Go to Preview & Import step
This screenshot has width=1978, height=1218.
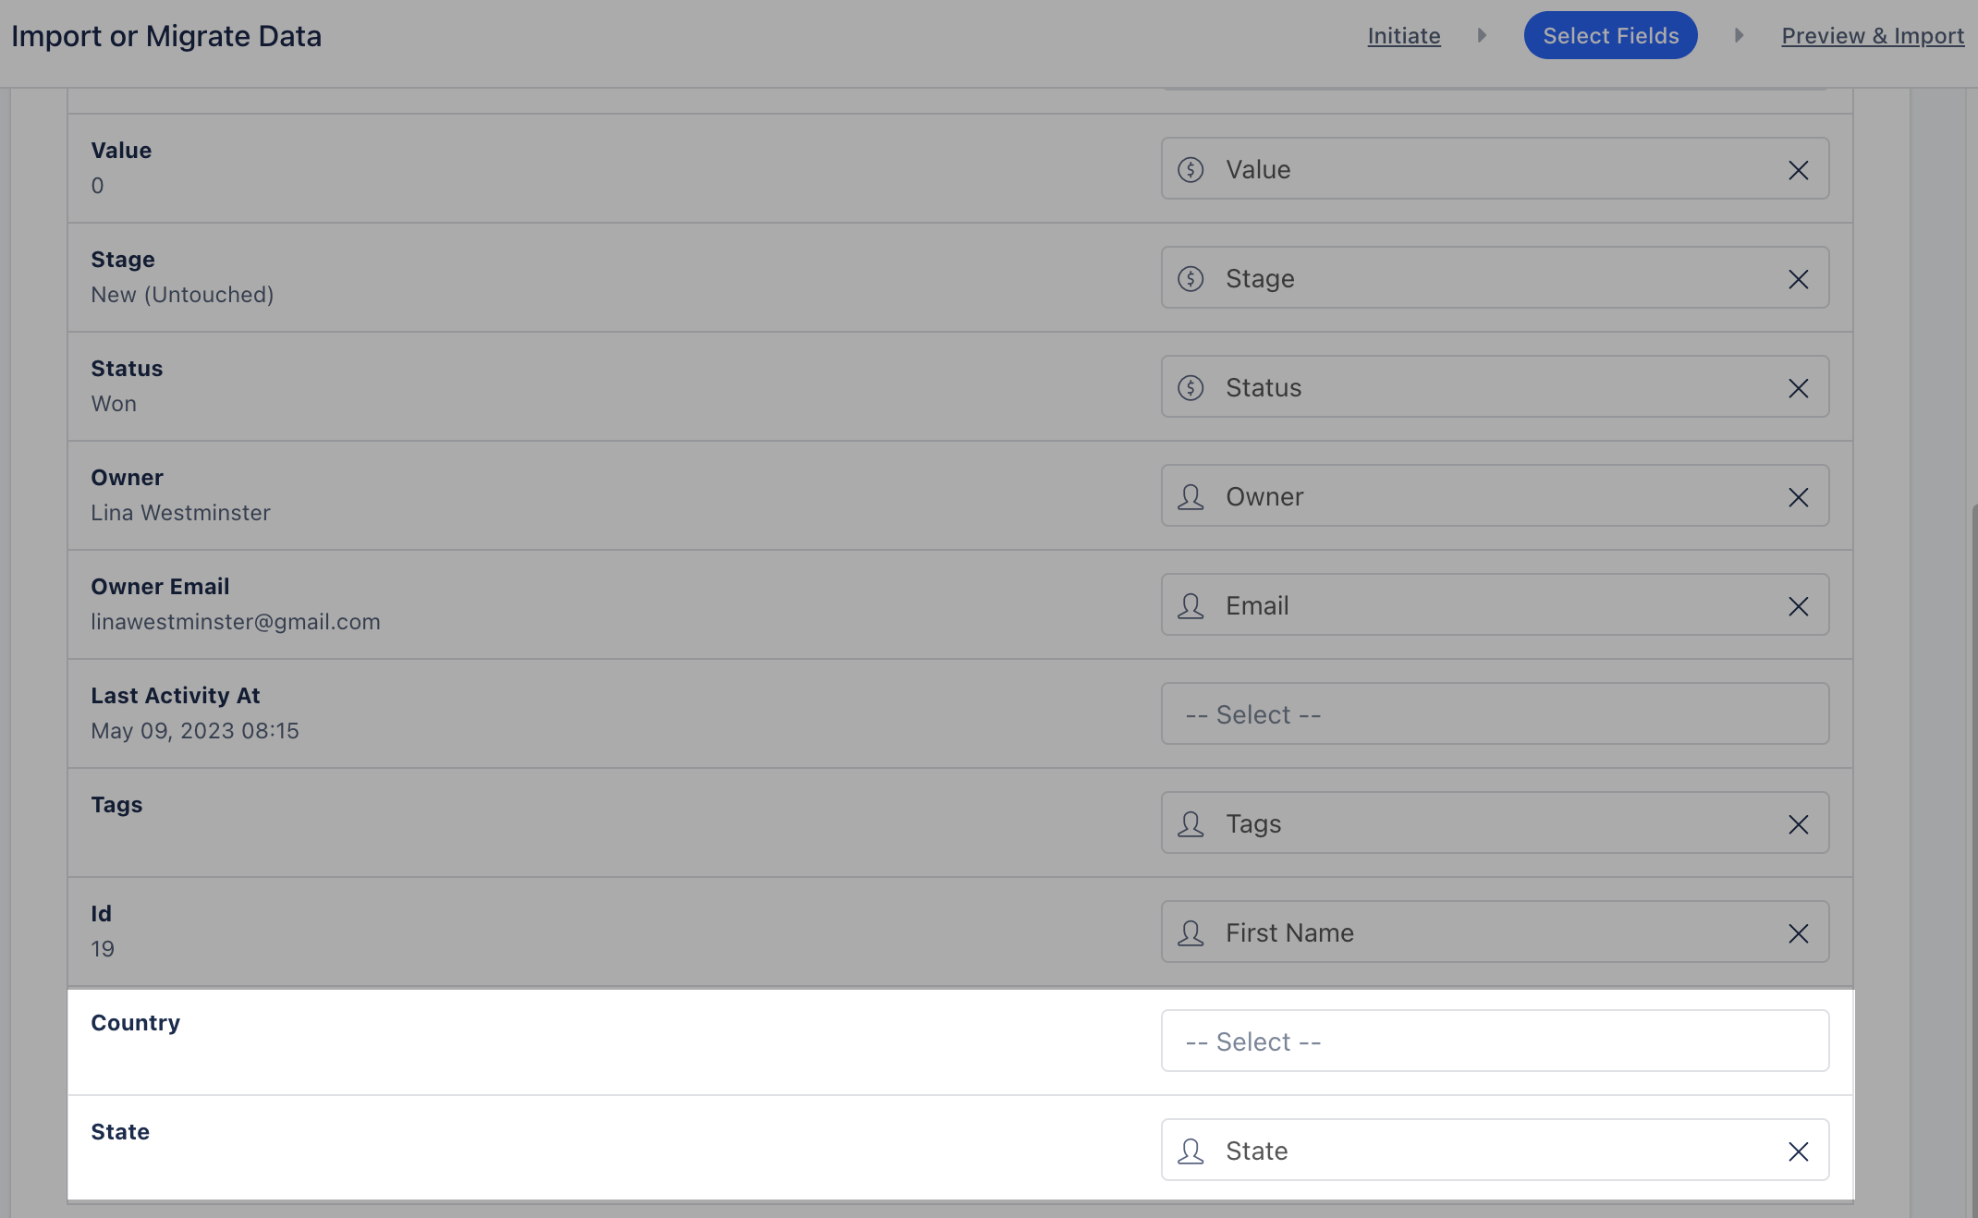pyautogui.click(x=1873, y=36)
